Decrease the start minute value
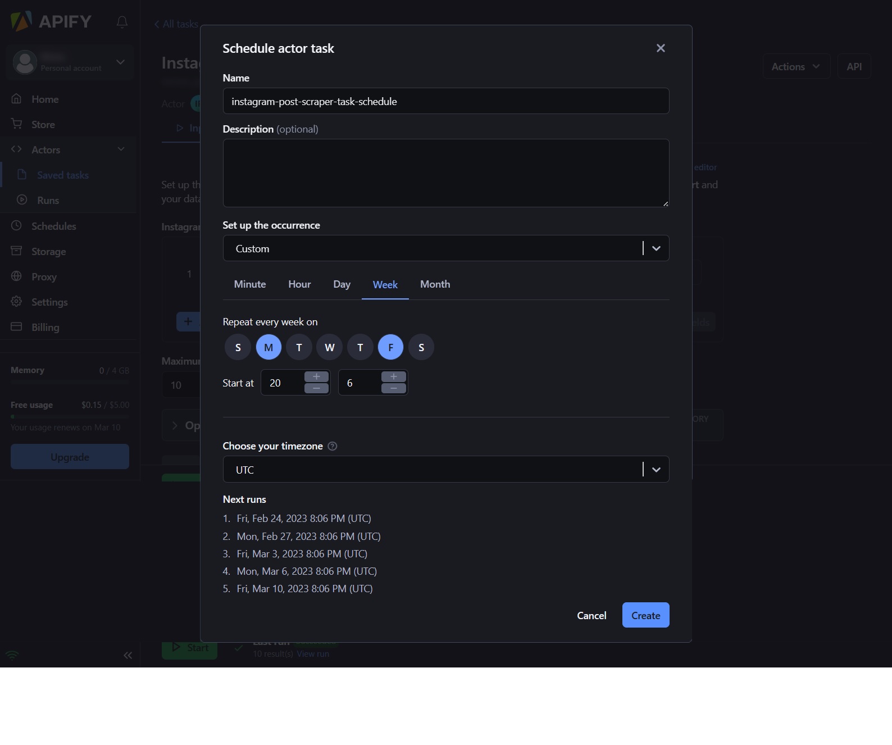The height and width of the screenshot is (745, 892). (394, 388)
